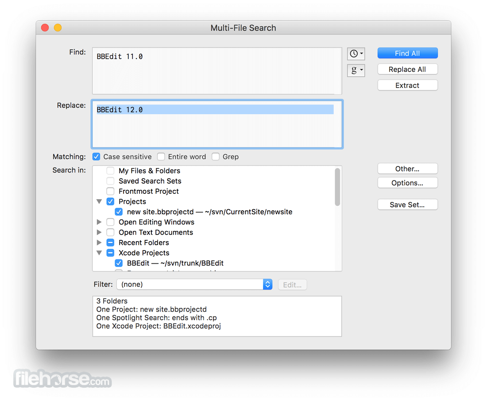Uncheck new site.bbprojectd project
Screen dimensions: 487x401
click(x=119, y=212)
